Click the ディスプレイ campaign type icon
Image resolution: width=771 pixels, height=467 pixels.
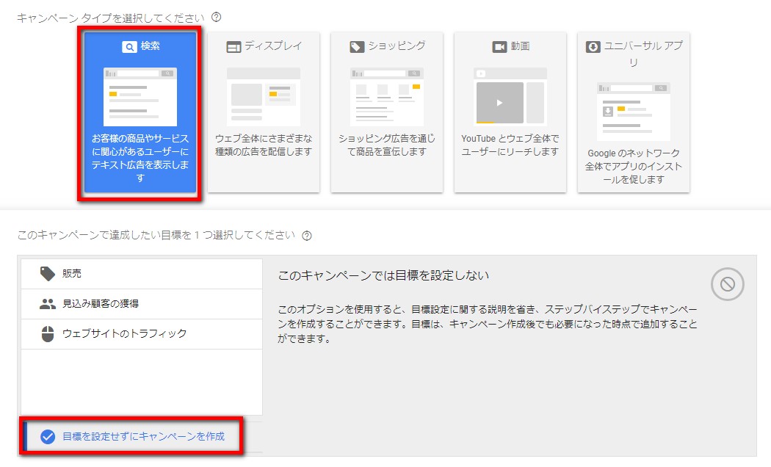point(234,46)
